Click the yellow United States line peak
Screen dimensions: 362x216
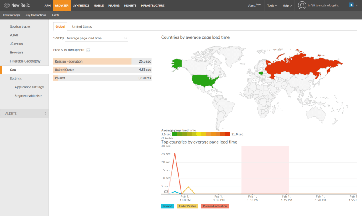(x=188, y=187)
